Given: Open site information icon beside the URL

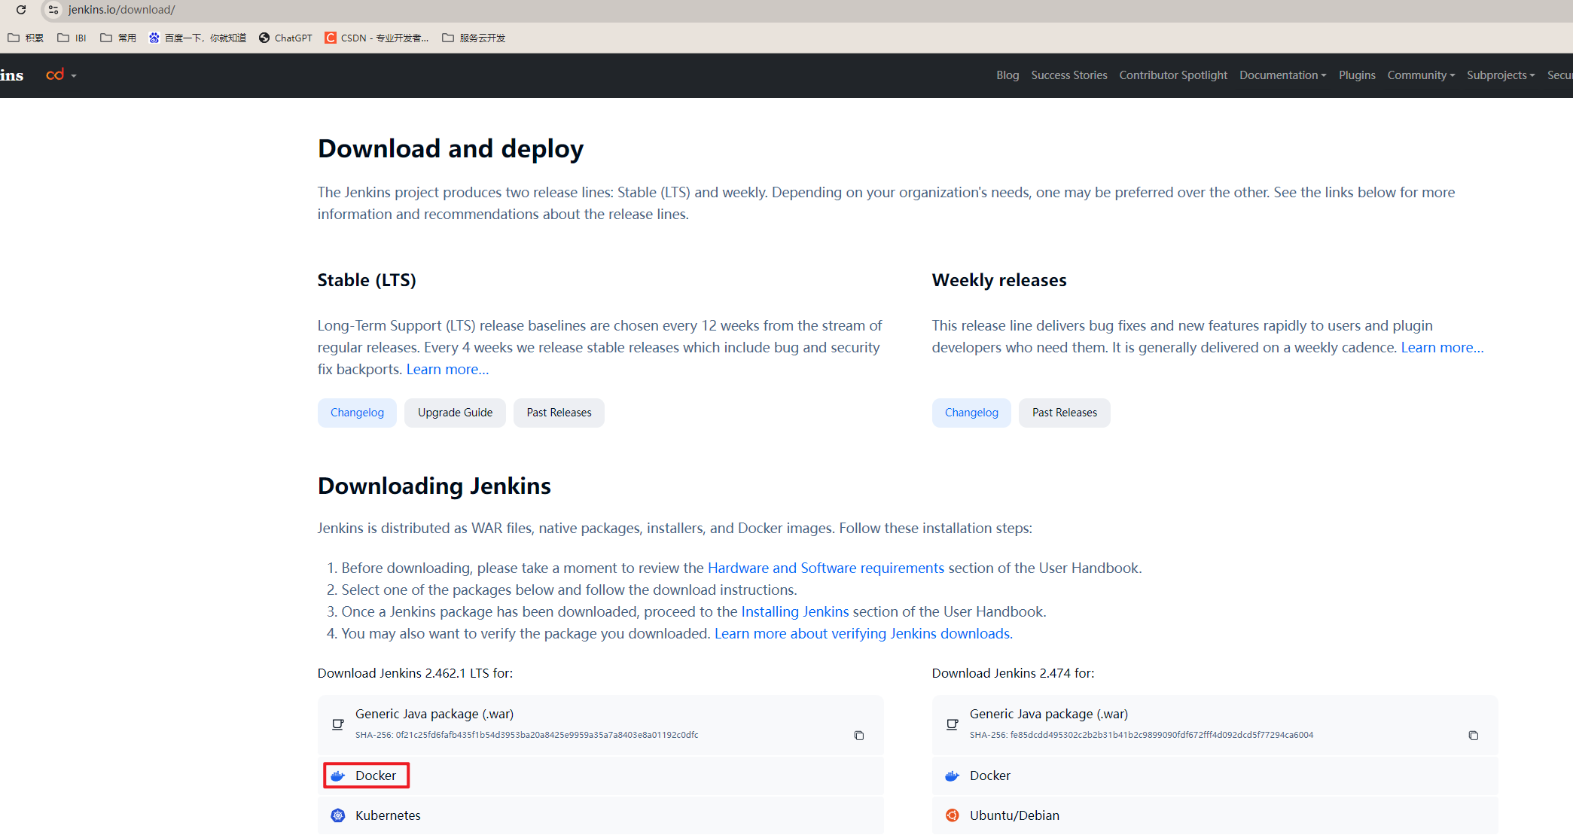Looking at the screenshot, I should [x=53, y=10].
